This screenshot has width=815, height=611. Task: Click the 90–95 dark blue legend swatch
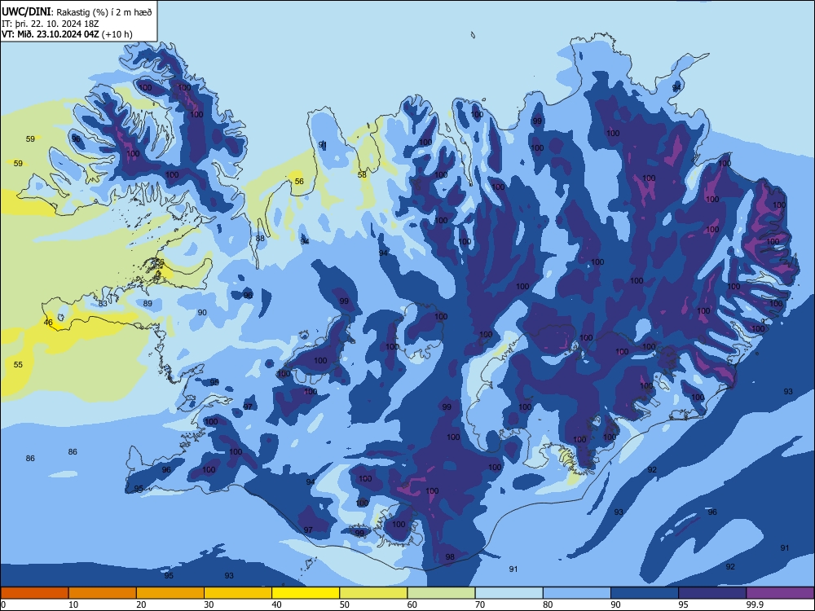point(645,593)
